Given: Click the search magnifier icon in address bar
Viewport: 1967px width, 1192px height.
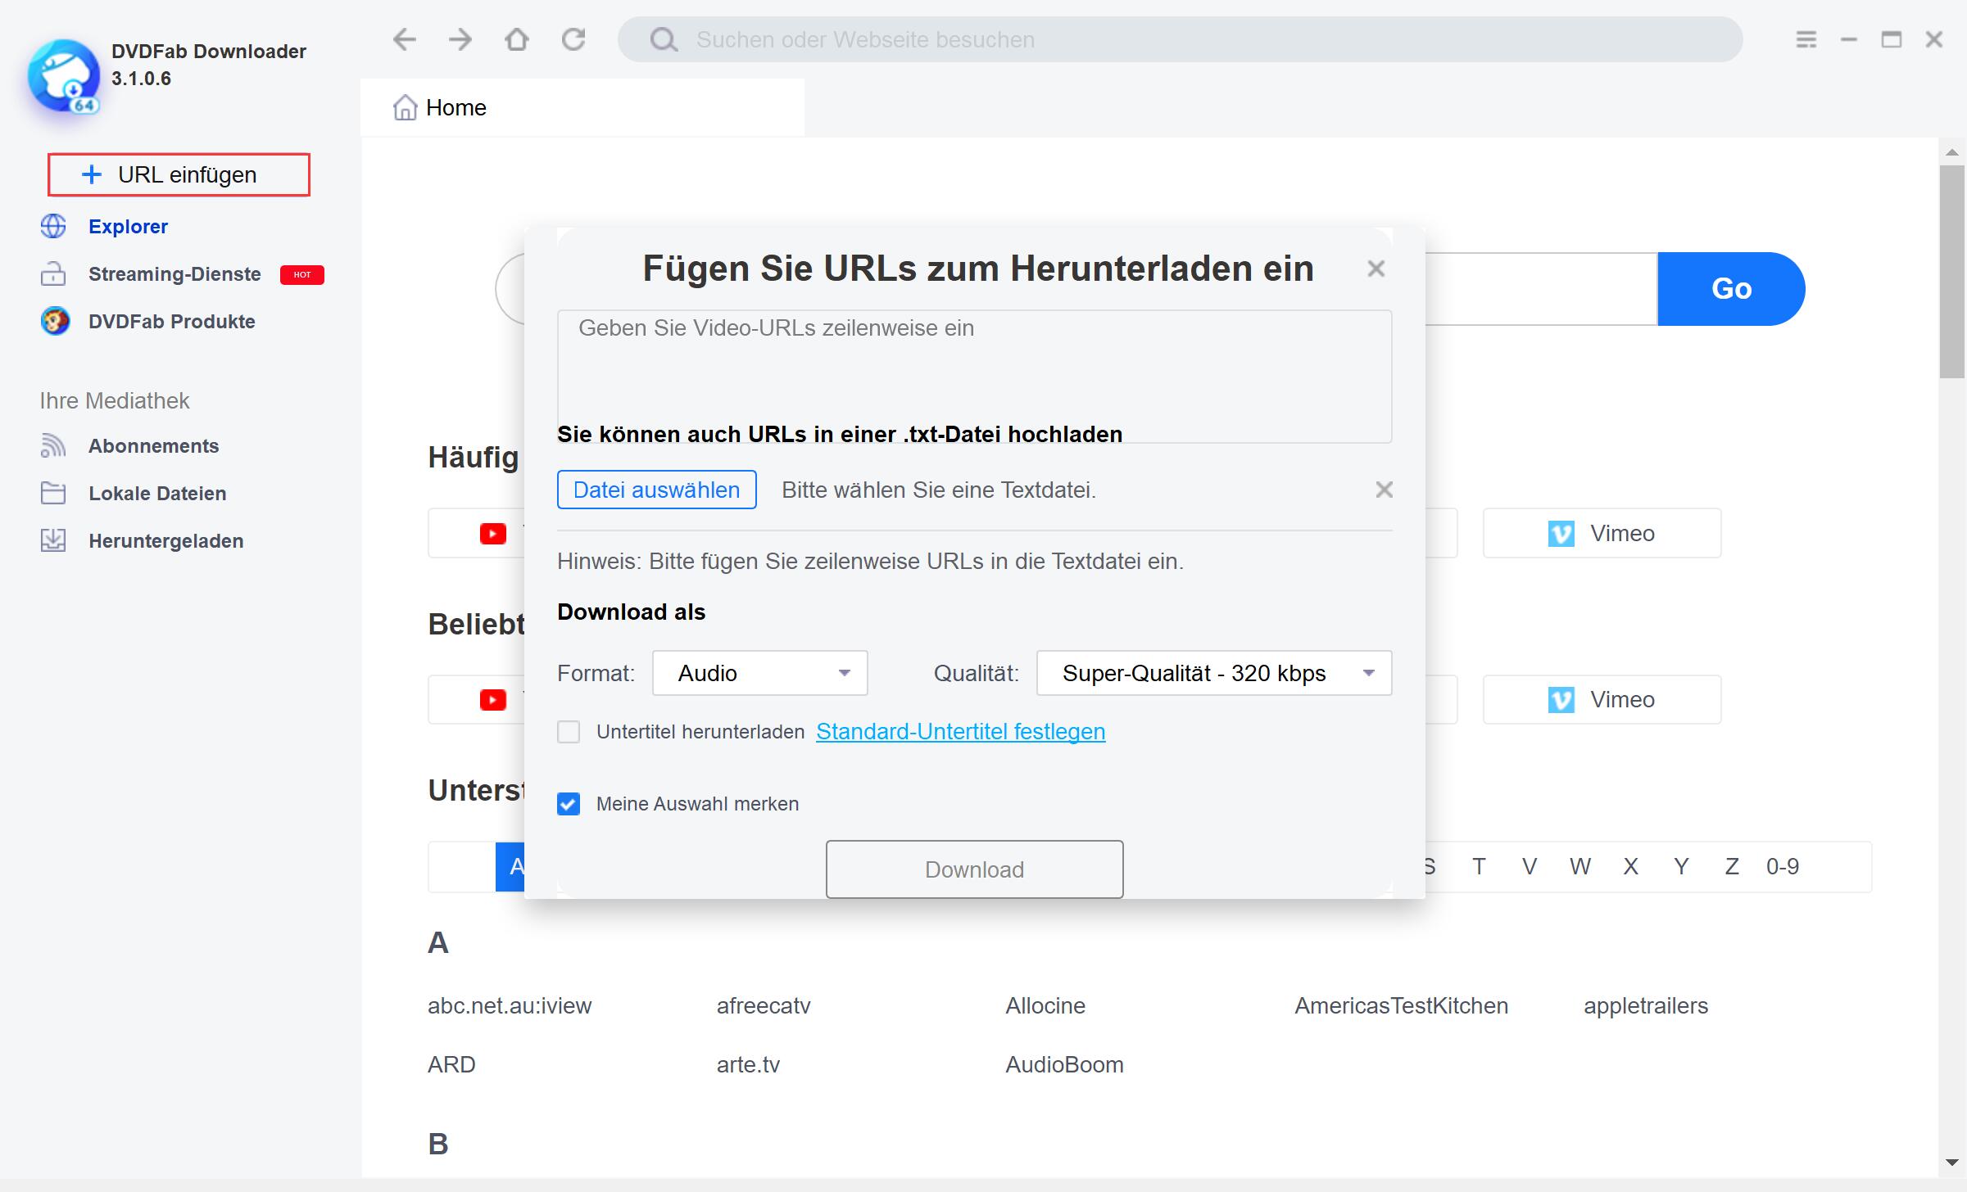Looking at the screenshot, I should 664,39.
